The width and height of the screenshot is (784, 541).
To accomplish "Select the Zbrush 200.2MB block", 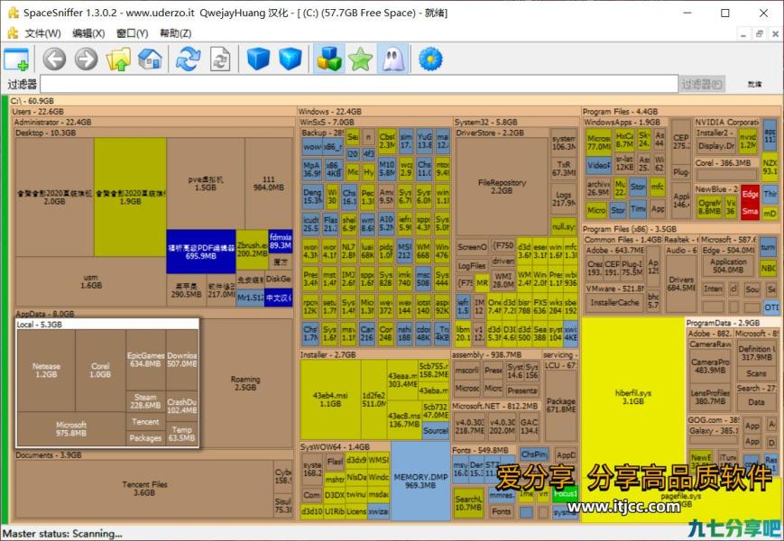I will (x=252, y=249).
